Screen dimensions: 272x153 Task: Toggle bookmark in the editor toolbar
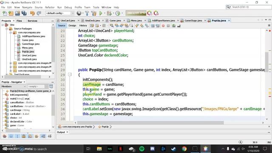pos(147,25)
